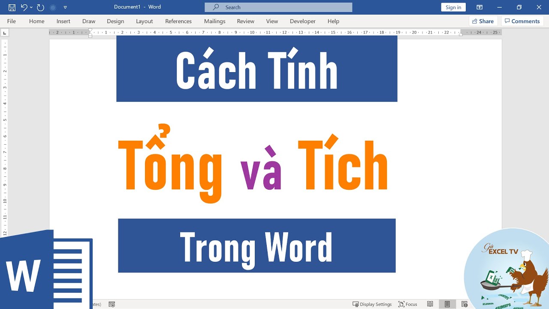Click the orange word 'Tích'
The image size is (549, 309).
343,162
